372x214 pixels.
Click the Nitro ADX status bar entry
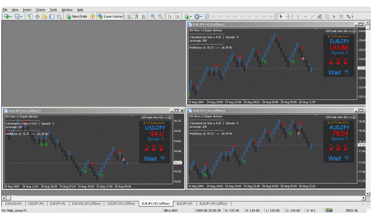pyautogui.click(x=171, y=210)
